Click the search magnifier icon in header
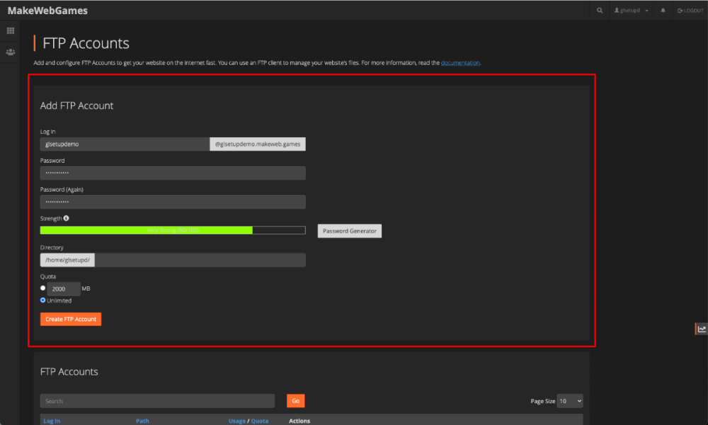This screenshot has width=708, height=425. (x=600, y=11)
